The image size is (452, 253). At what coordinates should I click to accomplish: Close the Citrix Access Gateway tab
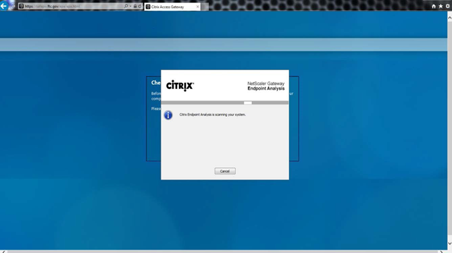[197, 7]
